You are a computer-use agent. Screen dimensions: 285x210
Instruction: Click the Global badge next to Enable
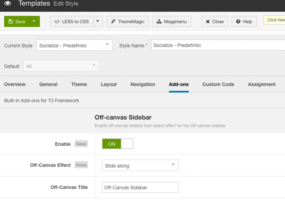point(81,144)
